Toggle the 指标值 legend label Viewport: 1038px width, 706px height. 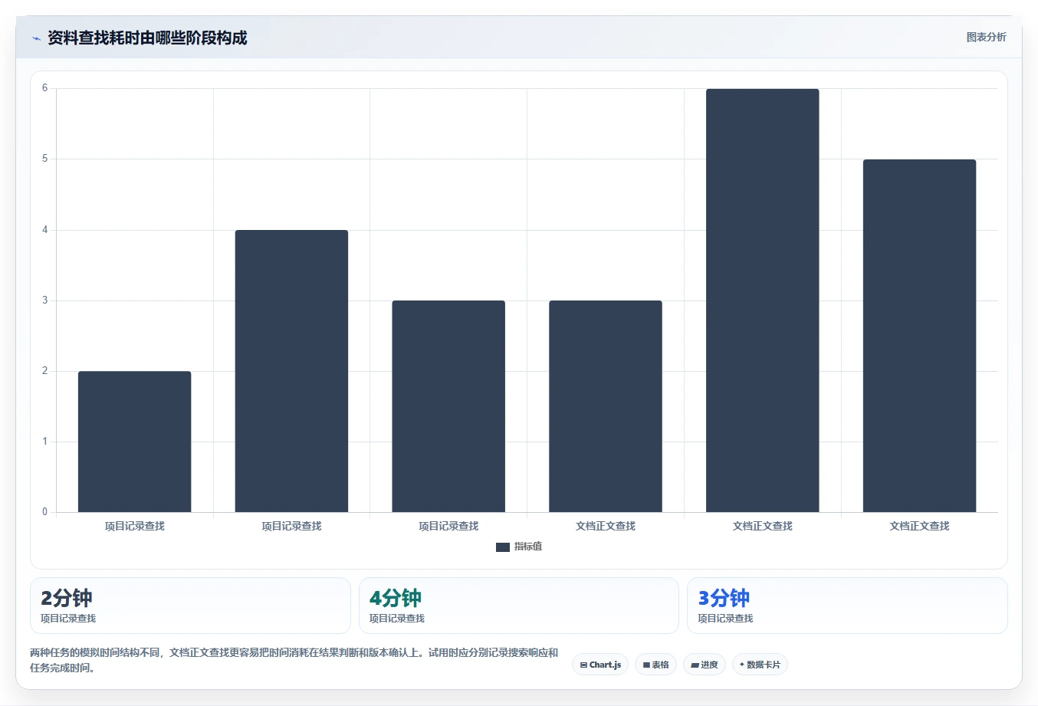pos(528,547)
